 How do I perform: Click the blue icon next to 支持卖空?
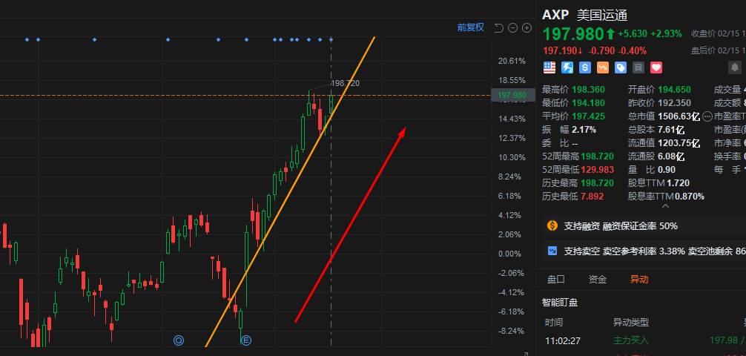pos(552,251)
